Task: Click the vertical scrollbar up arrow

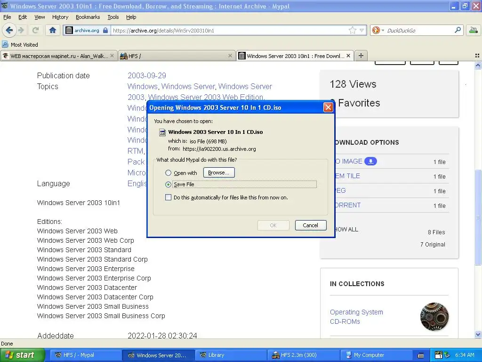Action: click(478, 65)
